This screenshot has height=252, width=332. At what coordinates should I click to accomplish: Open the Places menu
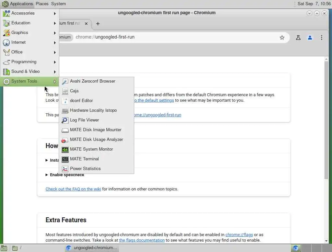tap(42, 4)
